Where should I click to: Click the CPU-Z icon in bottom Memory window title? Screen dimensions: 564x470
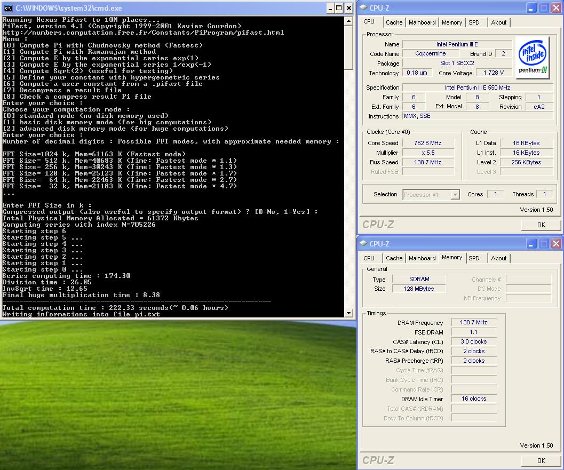click(x=364, y=243)
